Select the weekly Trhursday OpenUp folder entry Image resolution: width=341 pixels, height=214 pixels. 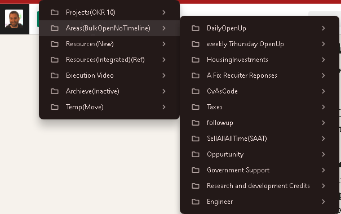[259, 44]
